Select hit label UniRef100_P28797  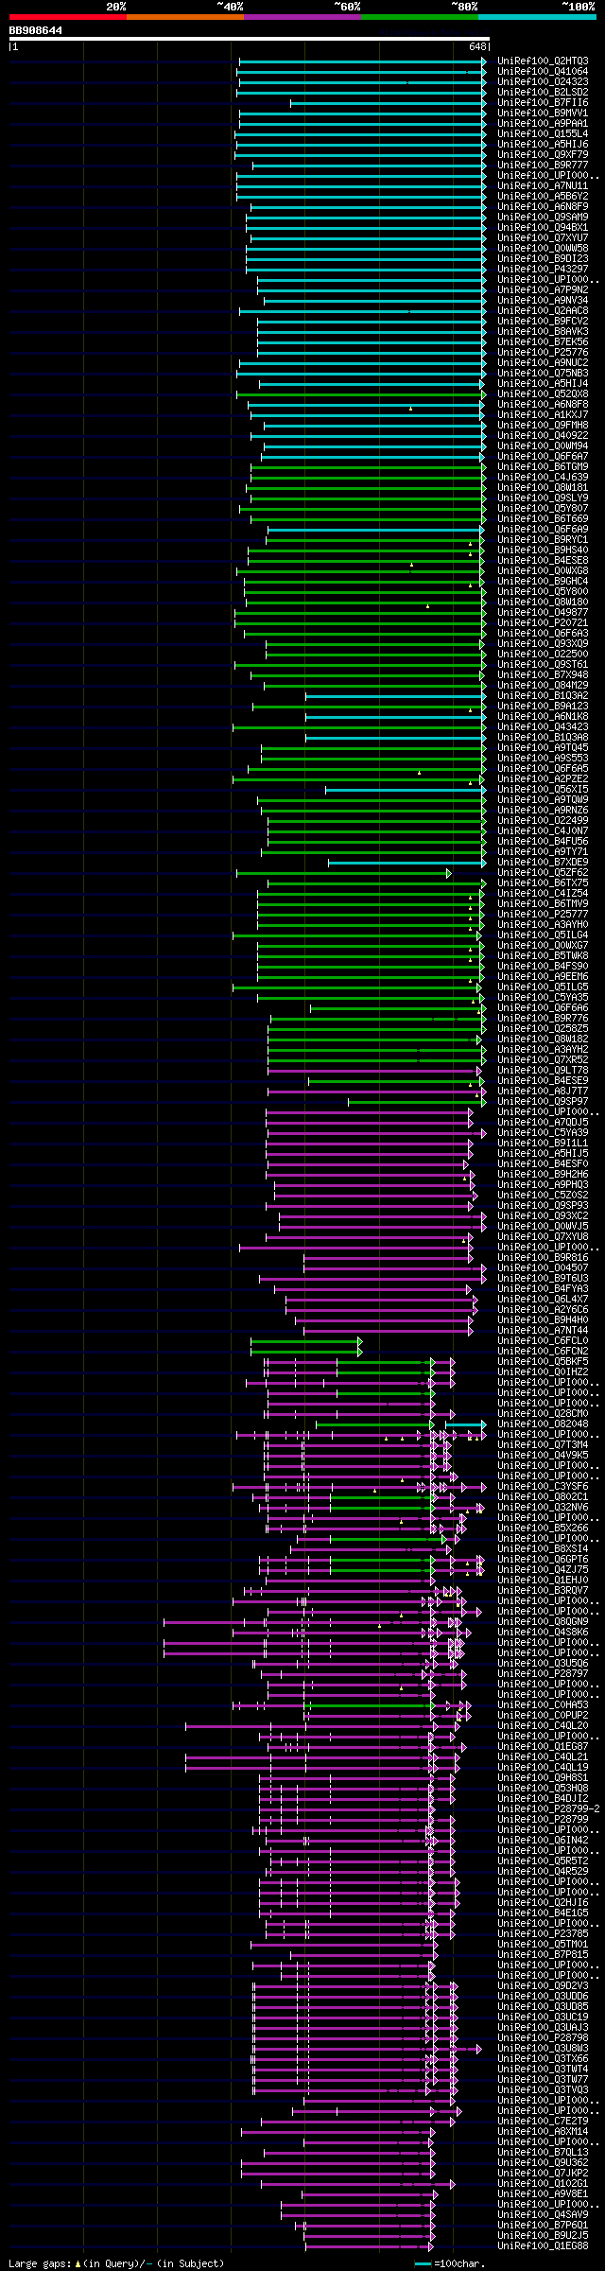(543, 1673)
